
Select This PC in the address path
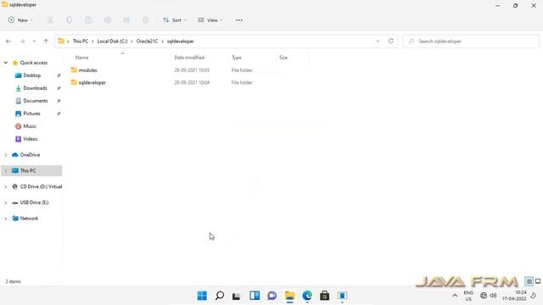click(x=81, y=42)
